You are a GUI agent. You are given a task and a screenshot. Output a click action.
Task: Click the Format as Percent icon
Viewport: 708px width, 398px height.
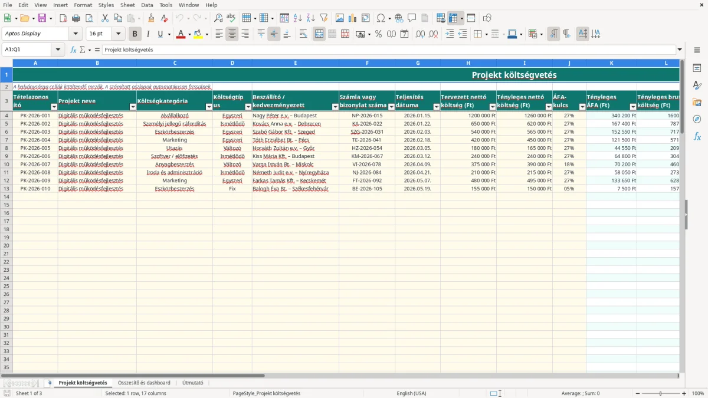(x=379, y=34)
